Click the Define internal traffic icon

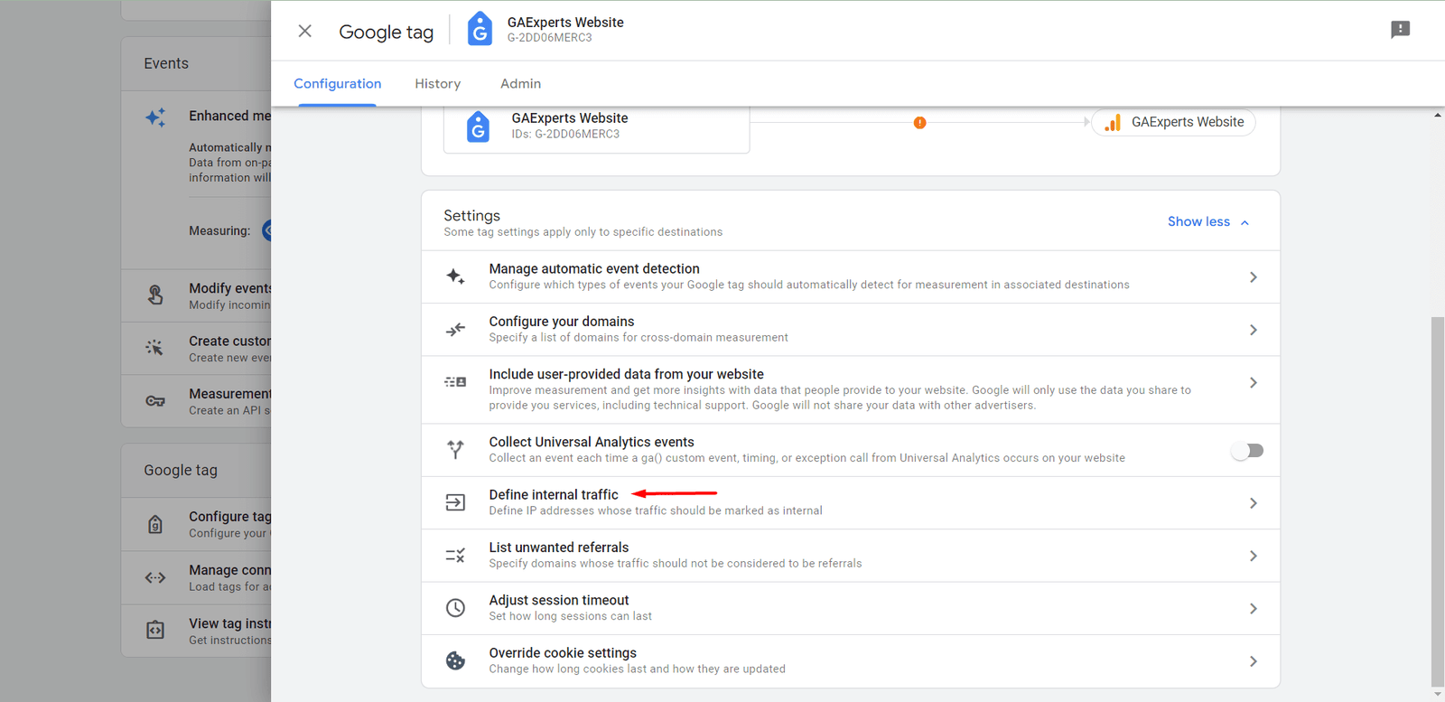tap(456, 502)
